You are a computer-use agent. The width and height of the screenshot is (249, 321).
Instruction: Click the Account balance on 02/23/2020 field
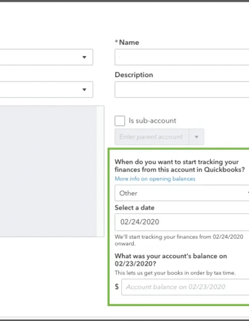click(186, 287)
